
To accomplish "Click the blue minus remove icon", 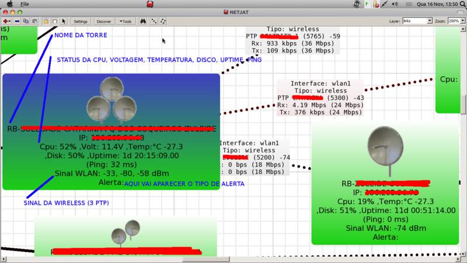I will (17, 22).
